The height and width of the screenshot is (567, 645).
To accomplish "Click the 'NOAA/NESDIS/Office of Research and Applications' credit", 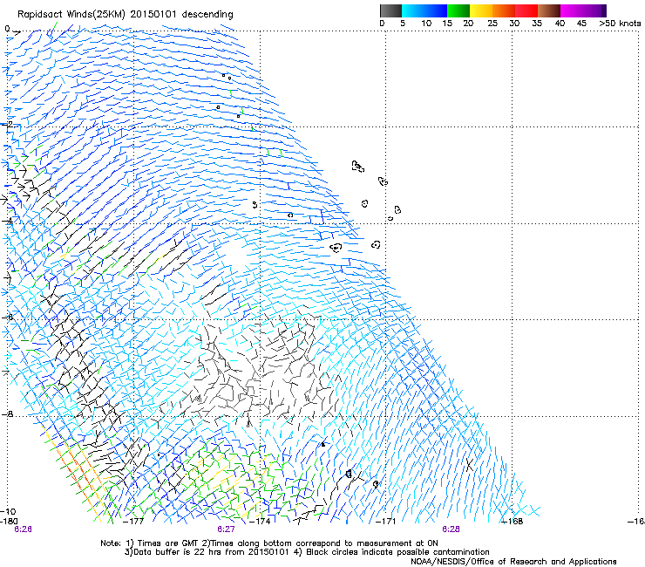I will tap(513, 561).
